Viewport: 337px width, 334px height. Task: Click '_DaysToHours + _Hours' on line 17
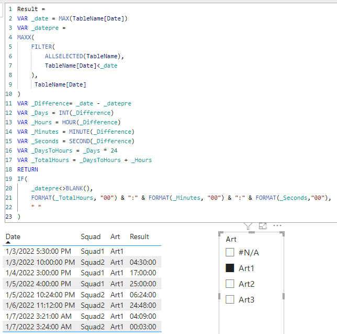click(x=116, y=160)
